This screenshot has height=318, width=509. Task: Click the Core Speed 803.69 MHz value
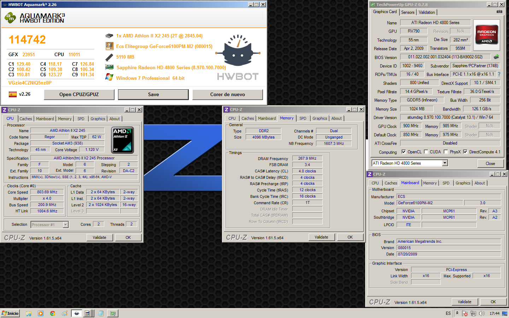[47, 192]
